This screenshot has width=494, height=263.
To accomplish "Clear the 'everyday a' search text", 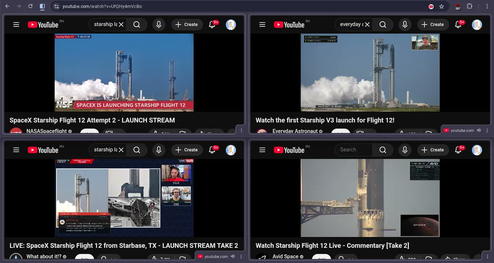I will [x=368, y=25].
